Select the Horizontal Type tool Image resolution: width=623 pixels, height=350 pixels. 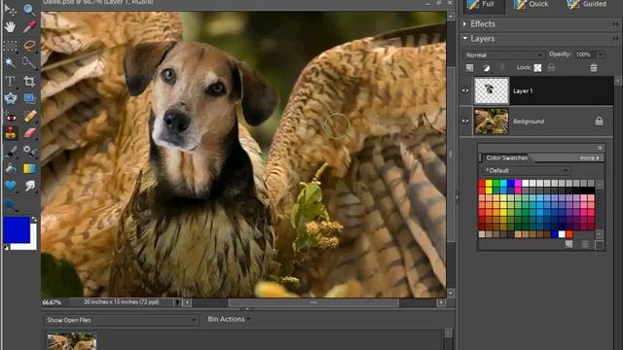click(x=10, y=81)
